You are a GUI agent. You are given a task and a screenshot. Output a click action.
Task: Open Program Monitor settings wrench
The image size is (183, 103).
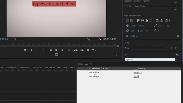(100, 39)
